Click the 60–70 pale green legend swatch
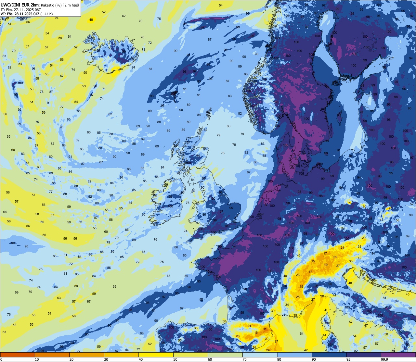This screenshot has width=416, height=362. point(225,355)
